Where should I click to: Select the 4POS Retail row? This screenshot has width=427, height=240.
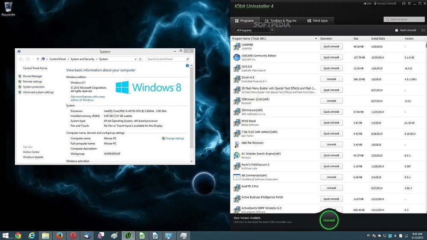[328, 123]
